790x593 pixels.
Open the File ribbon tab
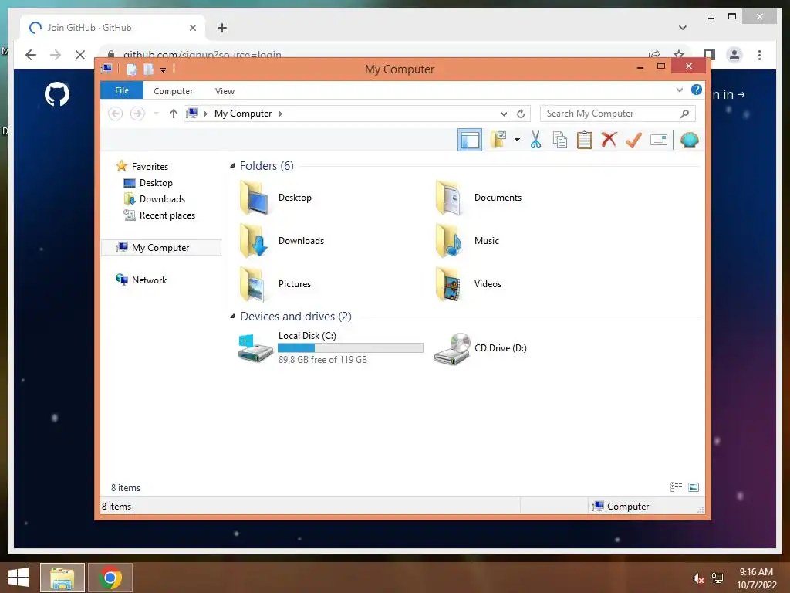(122, 90)
